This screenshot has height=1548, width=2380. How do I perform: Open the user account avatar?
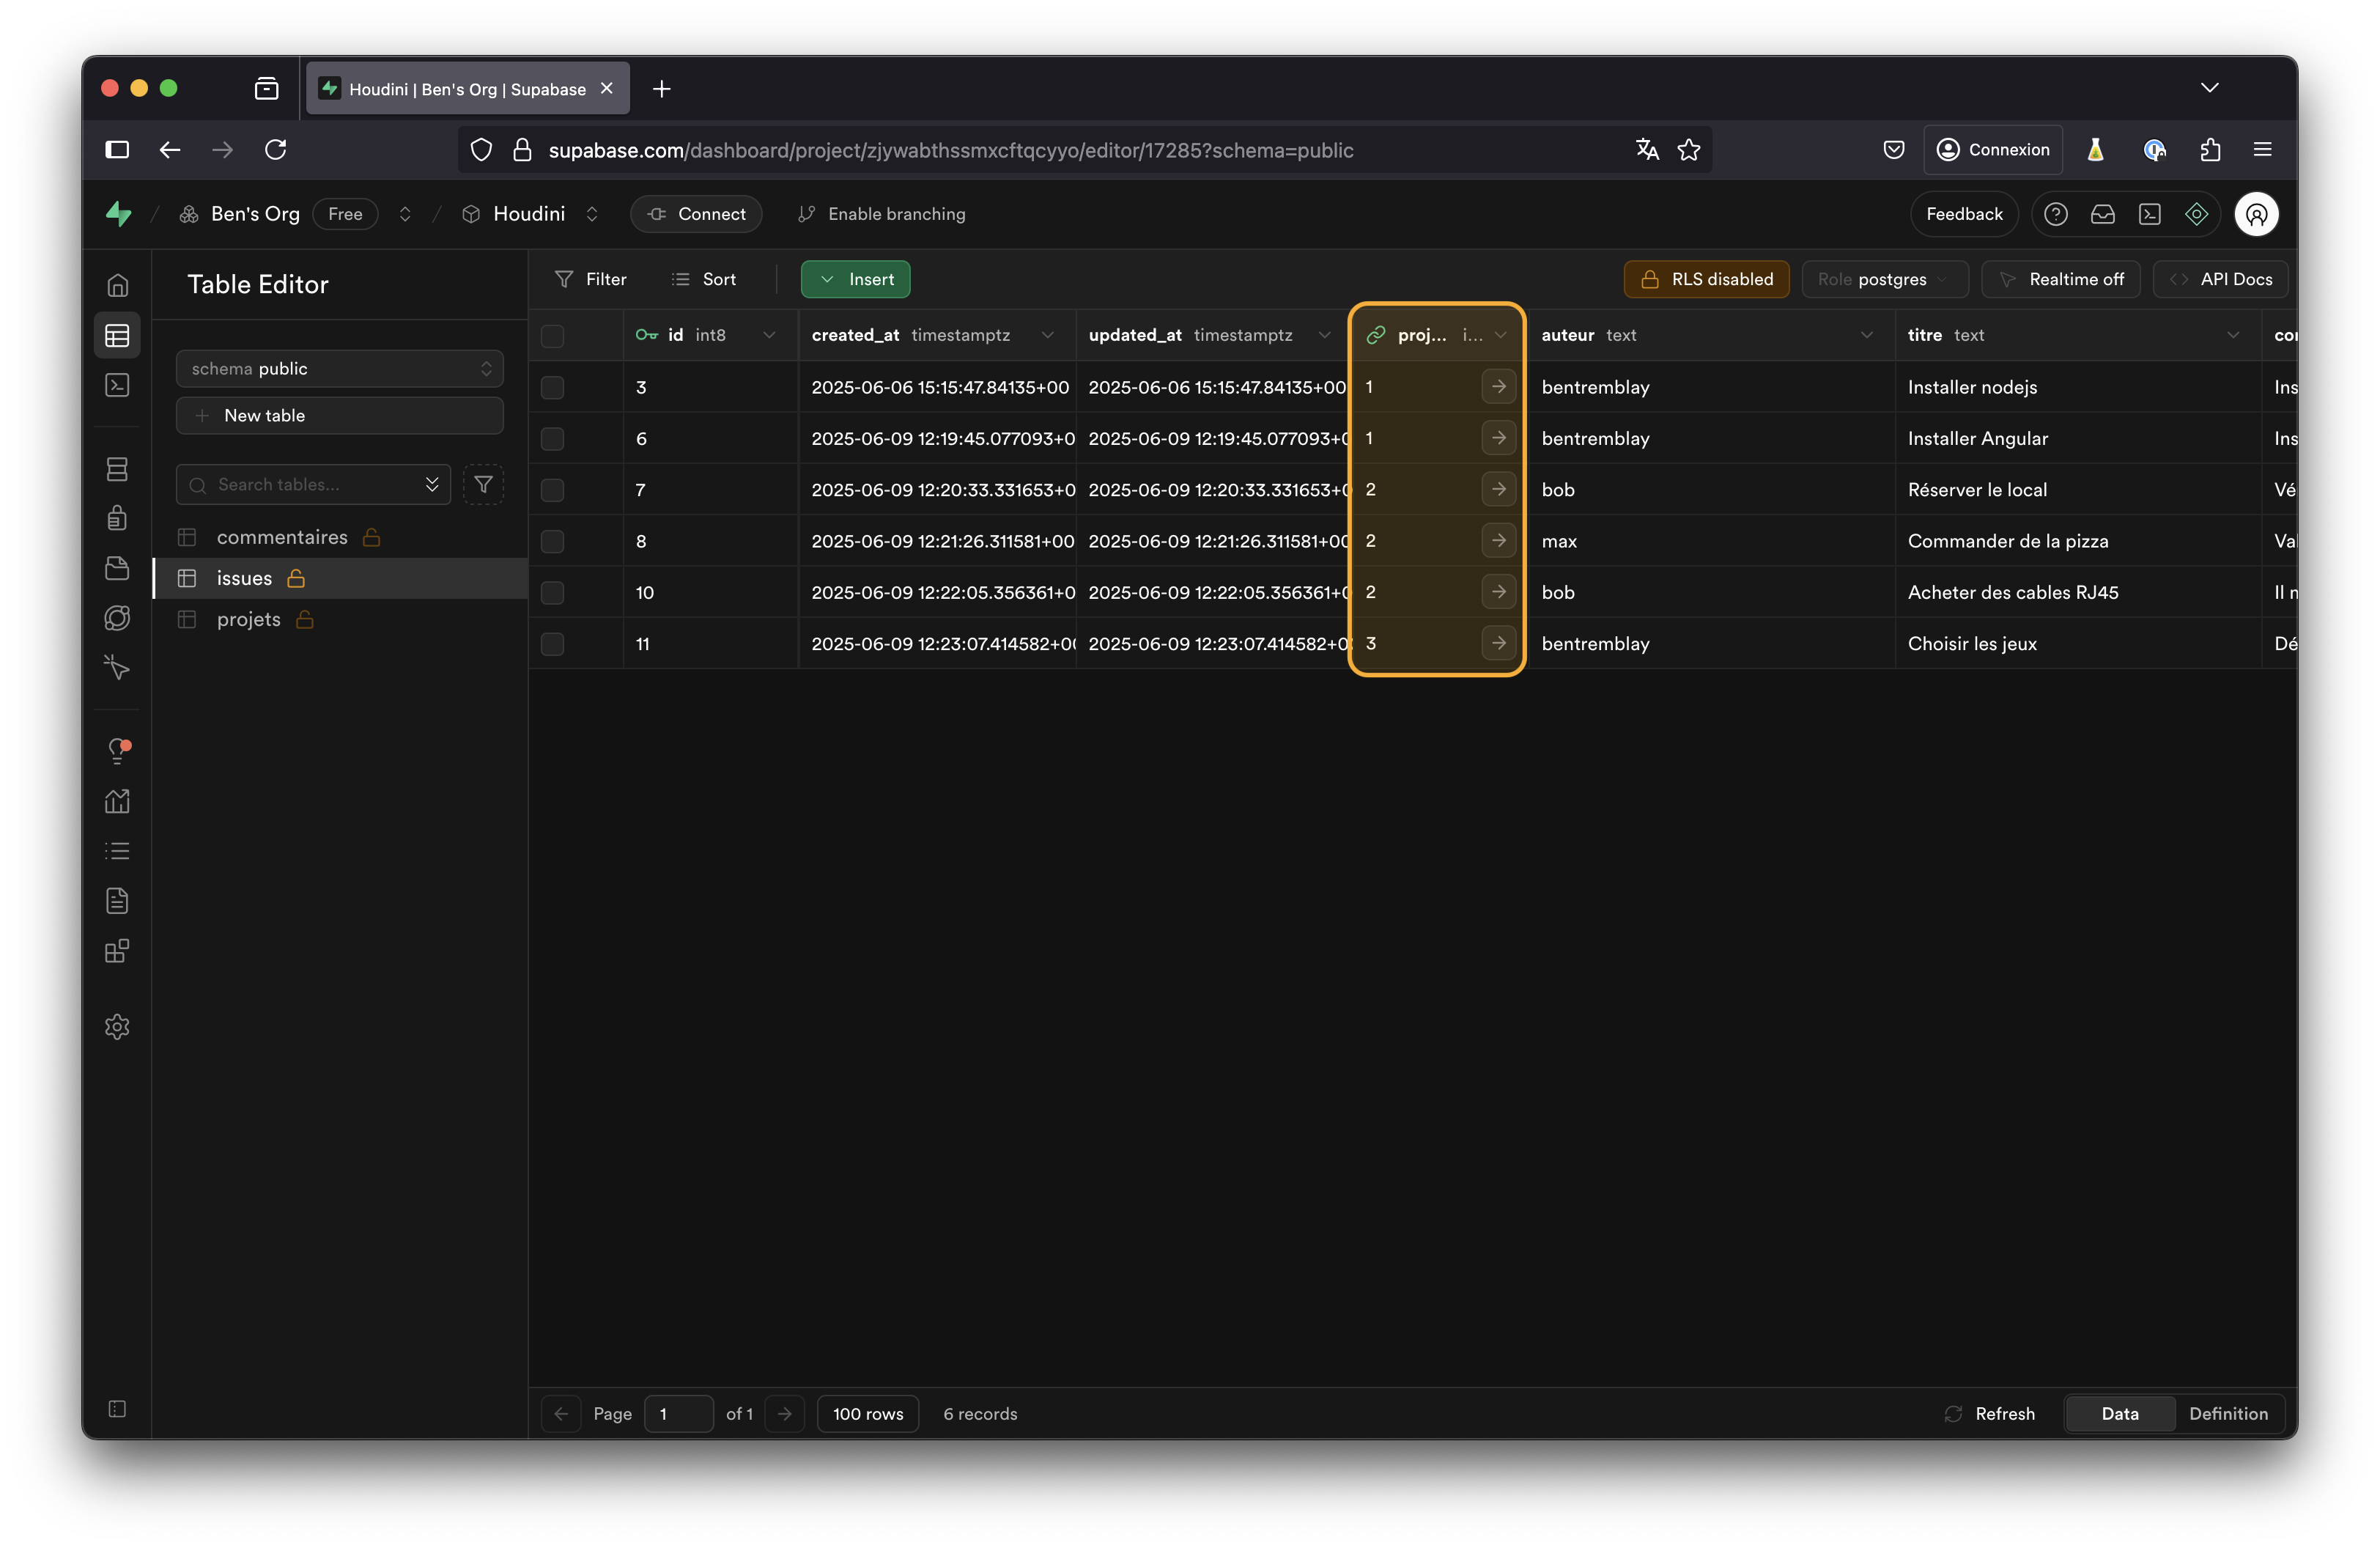(x=2257, y=214)
